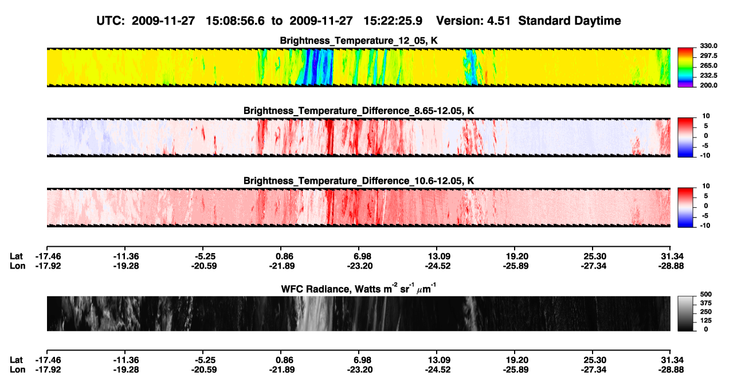Select the Brightness_Temperature_12_05 image strip
This screenshot has height=382, width=745.
pyautogui.click(x=358, y=67)
